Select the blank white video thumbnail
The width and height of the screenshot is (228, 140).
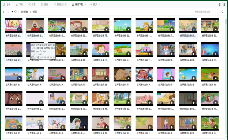click(x=35, y=99)
